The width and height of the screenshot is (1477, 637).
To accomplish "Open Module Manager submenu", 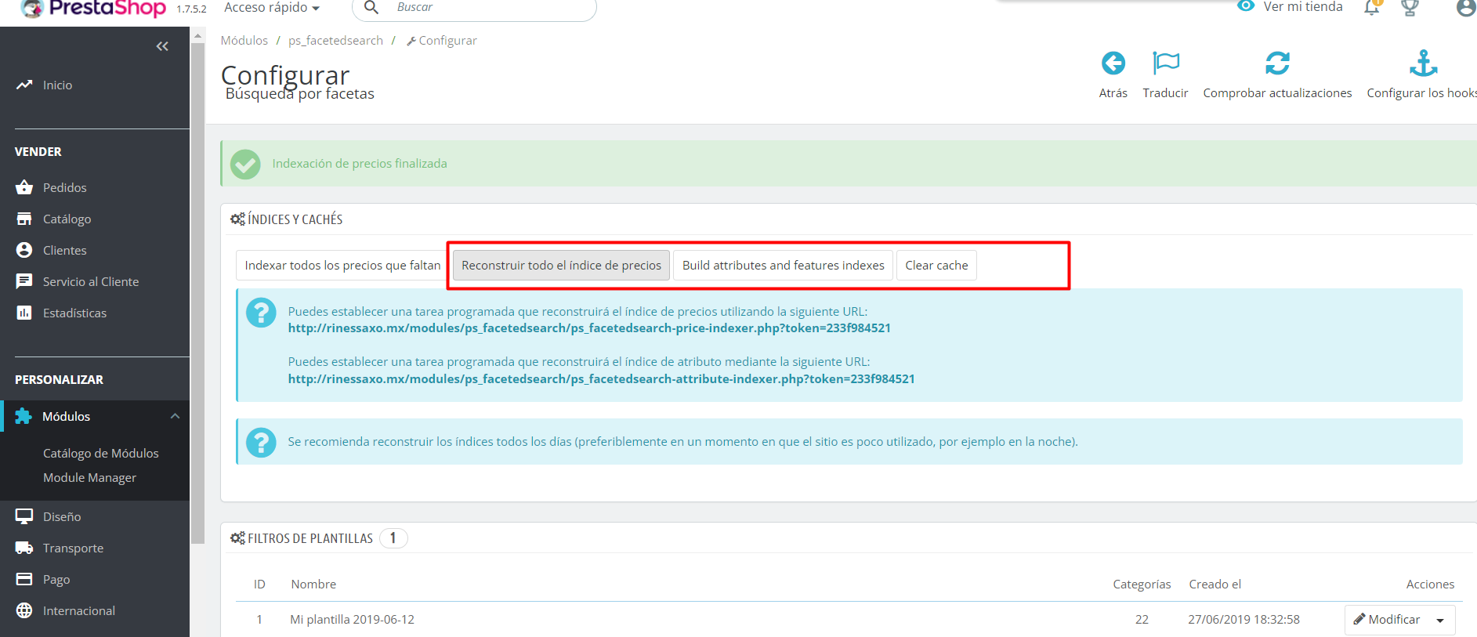I will pyautogui.click(x=89, y=477).
